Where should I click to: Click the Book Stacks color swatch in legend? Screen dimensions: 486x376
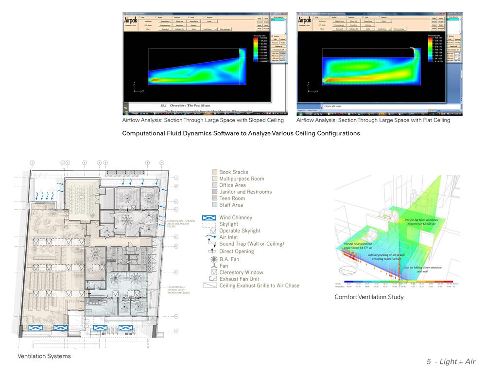(214, 172)
